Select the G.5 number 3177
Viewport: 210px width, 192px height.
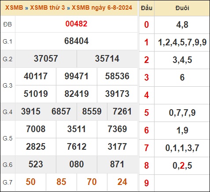(x=117, y=147)
